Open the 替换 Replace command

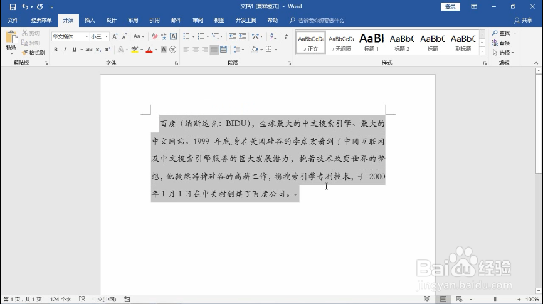click(x=501, y=43)
